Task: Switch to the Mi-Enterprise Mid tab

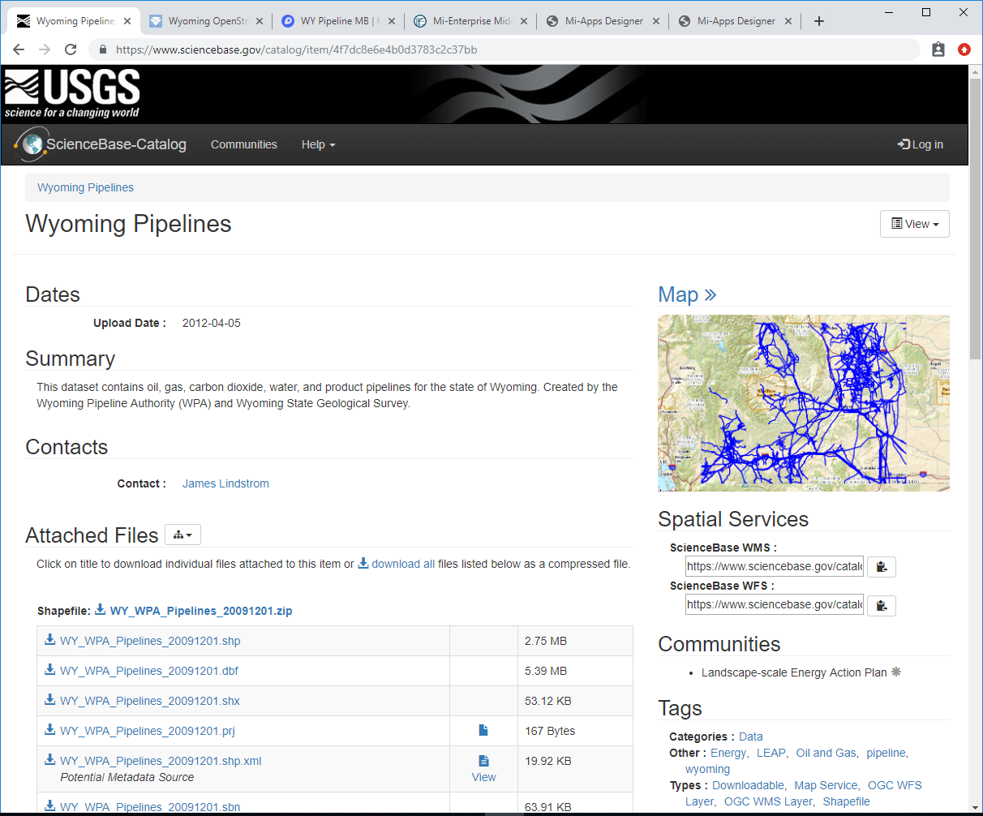Action: tap(470, 21)
